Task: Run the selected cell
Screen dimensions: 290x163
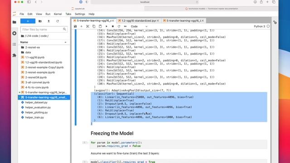Action: coord(106,26)
